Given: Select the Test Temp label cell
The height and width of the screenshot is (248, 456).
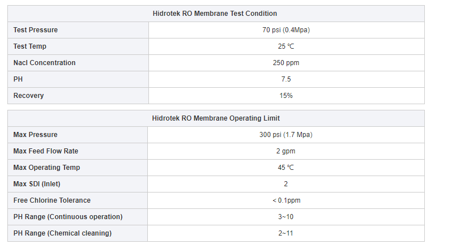Looking at the screenshot, I should pyautogui.click(x=30, y=46).
